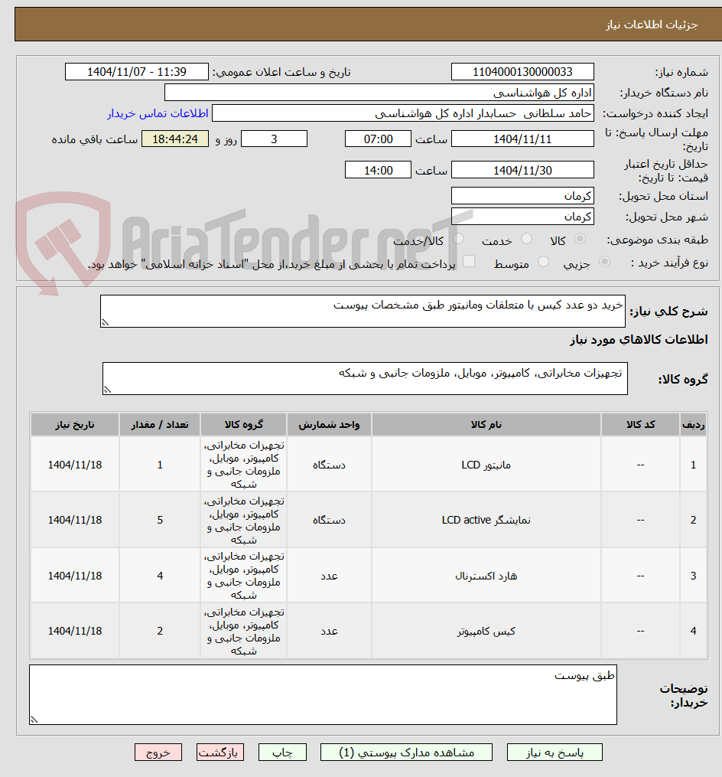Click the public announcement date field
722x777 pixels.
pos(137,72)
